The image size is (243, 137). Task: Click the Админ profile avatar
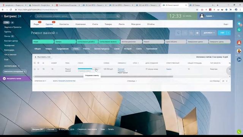coord(202,16)
